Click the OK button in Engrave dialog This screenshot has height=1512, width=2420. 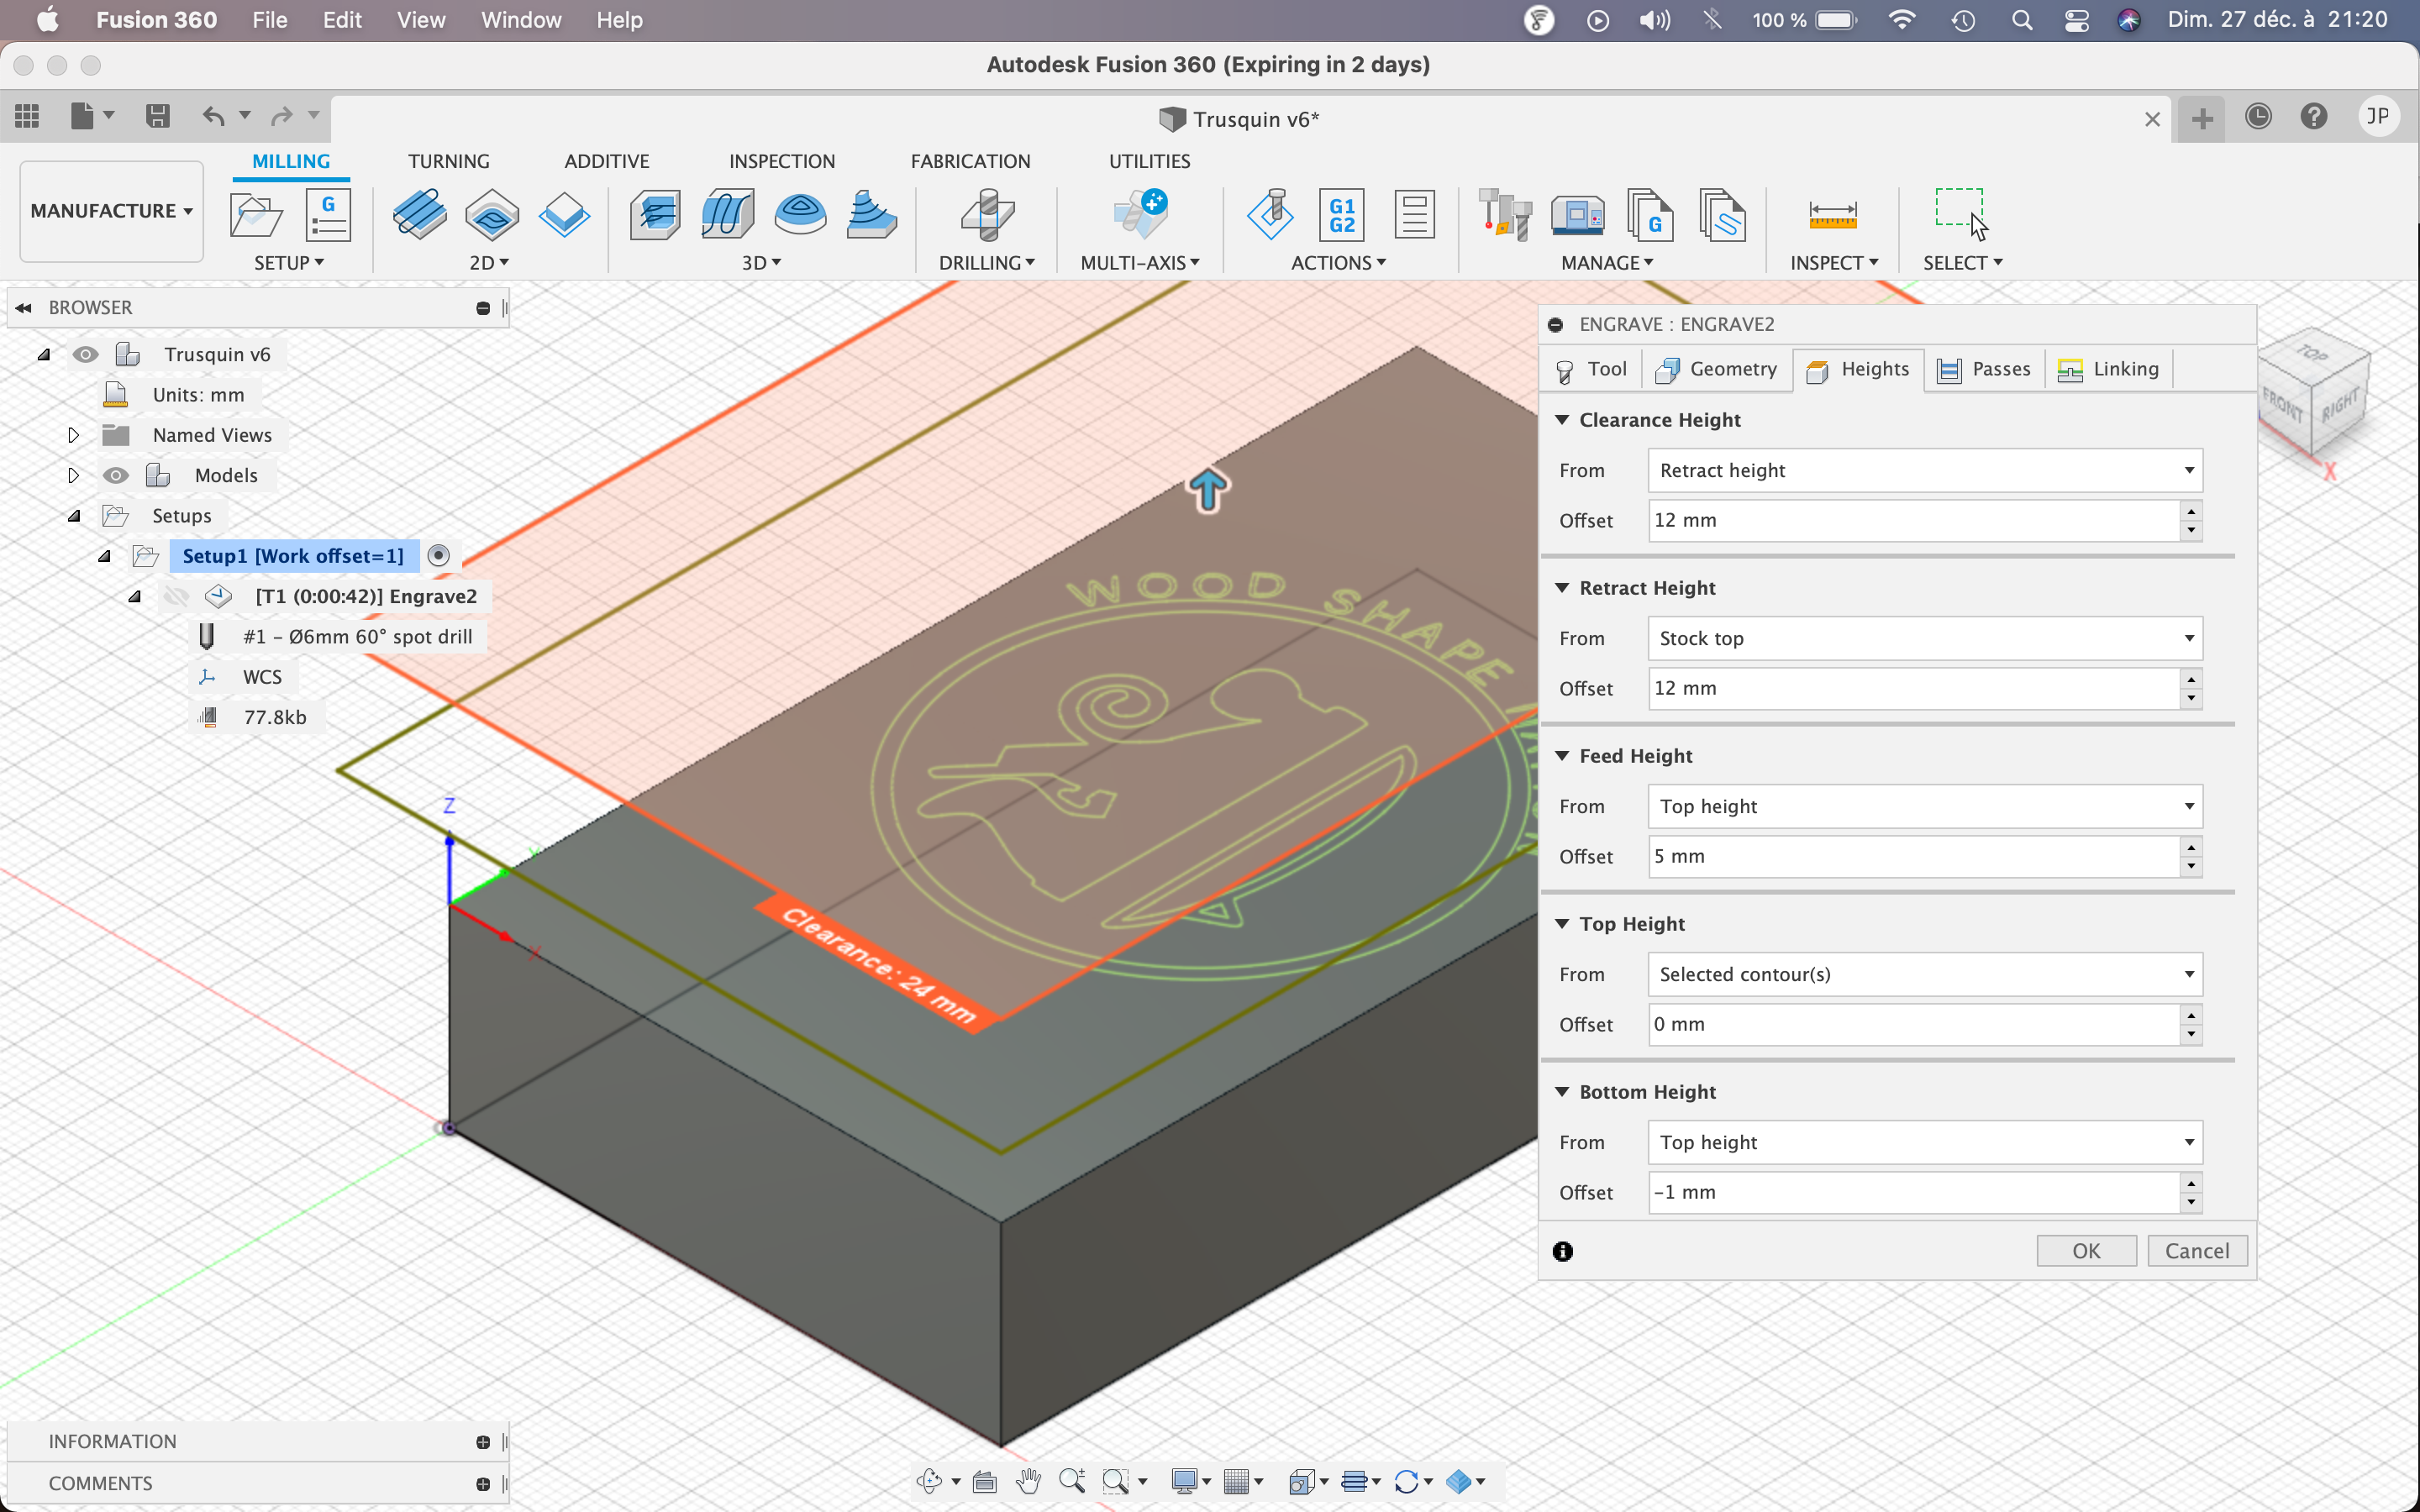(2085, 1251)
